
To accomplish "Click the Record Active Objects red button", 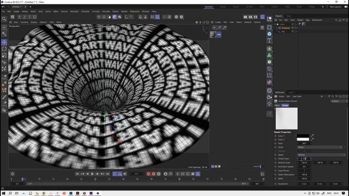I will [x=148, y=174].
